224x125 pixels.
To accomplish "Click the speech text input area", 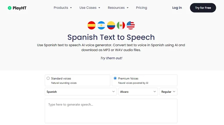I will pos(111,111).
